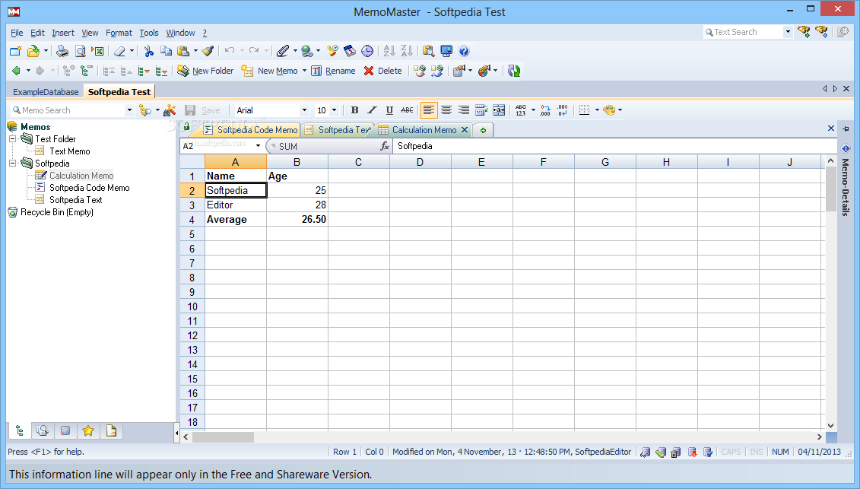Image resolution: width=860 pixels, height=489 pixels.
Task: Click the increase decimal places icon
Action: click(545, 110)
